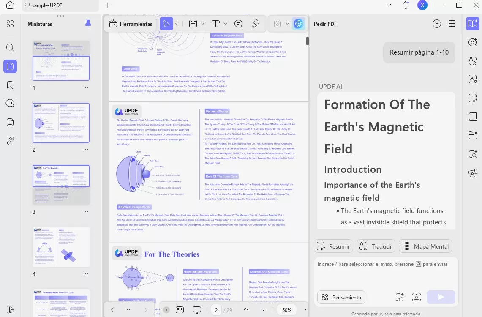Screen dimensions: 482x317
Task: Start slideshow presentation icon
Action: pos(197,310)
